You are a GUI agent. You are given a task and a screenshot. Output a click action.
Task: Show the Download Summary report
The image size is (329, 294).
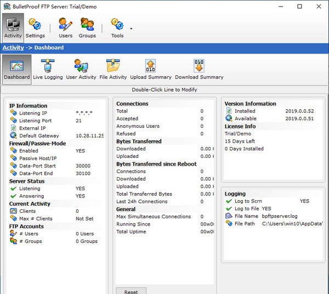(x=199, y=70)
